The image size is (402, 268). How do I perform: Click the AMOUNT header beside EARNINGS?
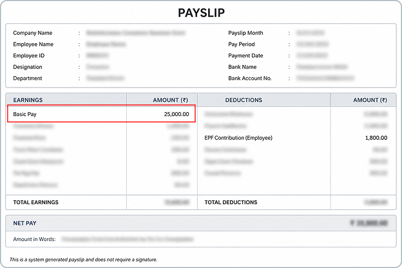(x=171, y=100)
